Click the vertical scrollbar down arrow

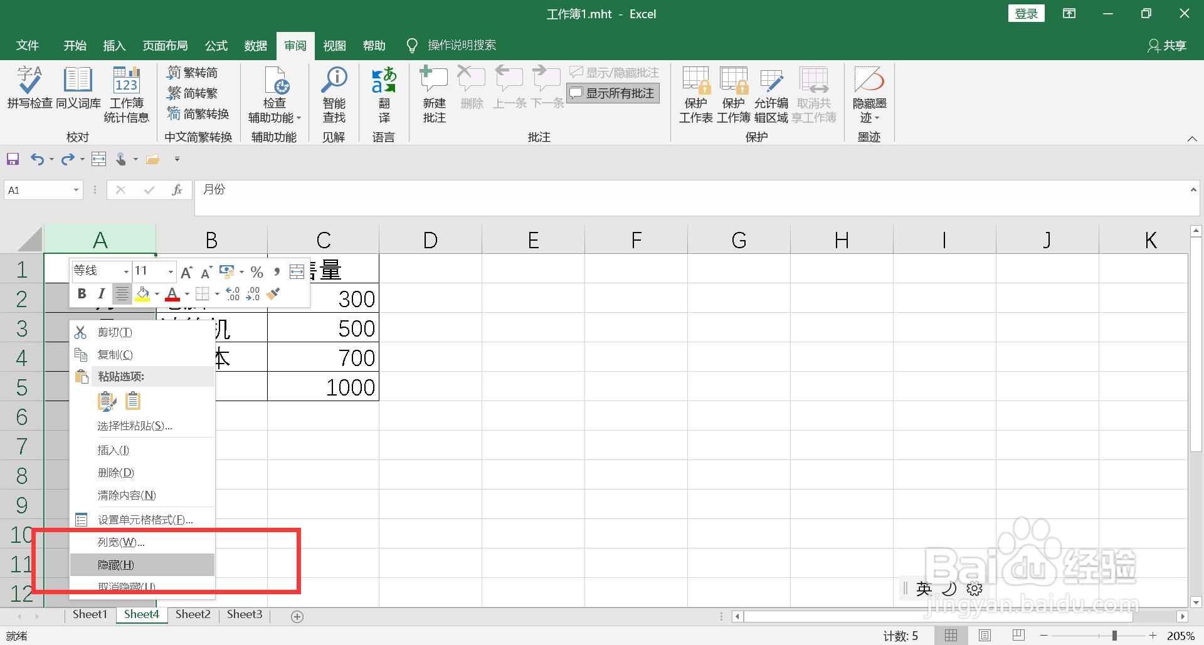[1196, 602]
